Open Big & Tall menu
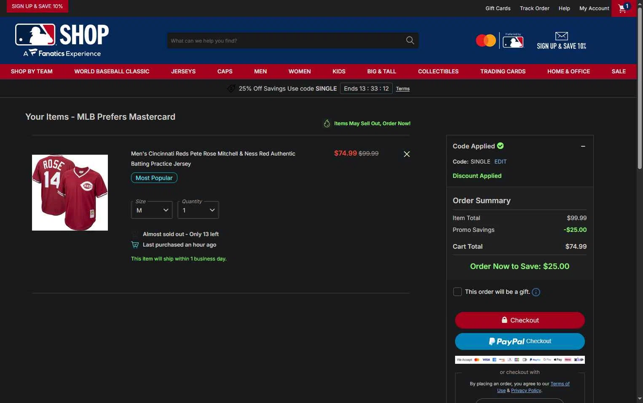The image size is (643, 403). (x=382, y=72)
